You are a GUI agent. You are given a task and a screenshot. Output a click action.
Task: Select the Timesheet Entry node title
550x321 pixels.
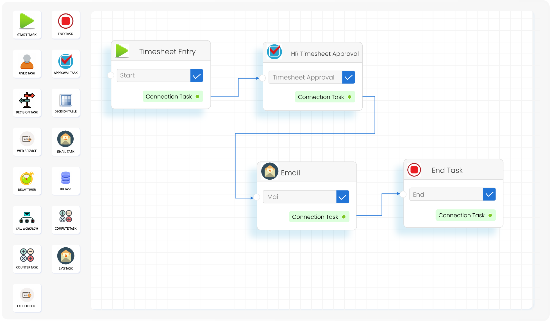coord(167,52)
